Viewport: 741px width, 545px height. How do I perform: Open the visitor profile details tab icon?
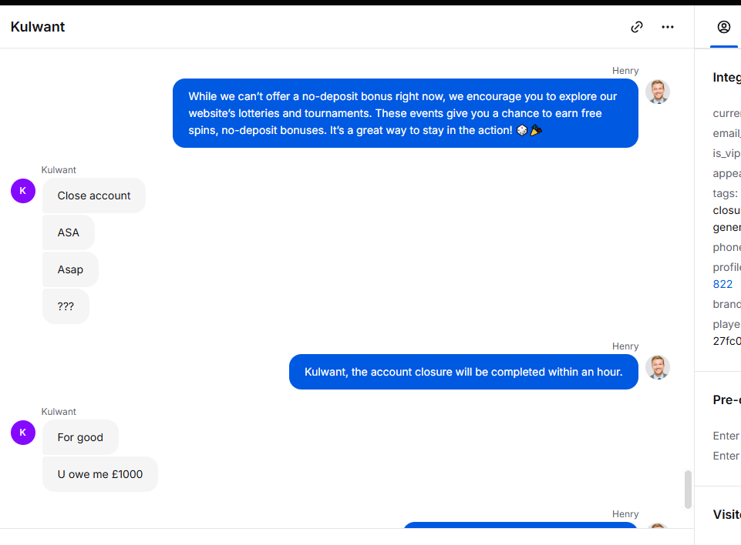pos(723,27)
